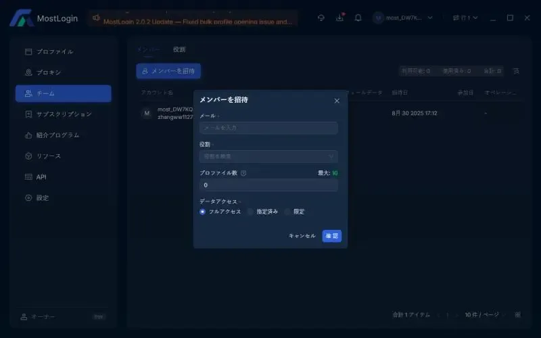Open リソース in the sidebar
The image size is (541, 338).
(63, 156)
